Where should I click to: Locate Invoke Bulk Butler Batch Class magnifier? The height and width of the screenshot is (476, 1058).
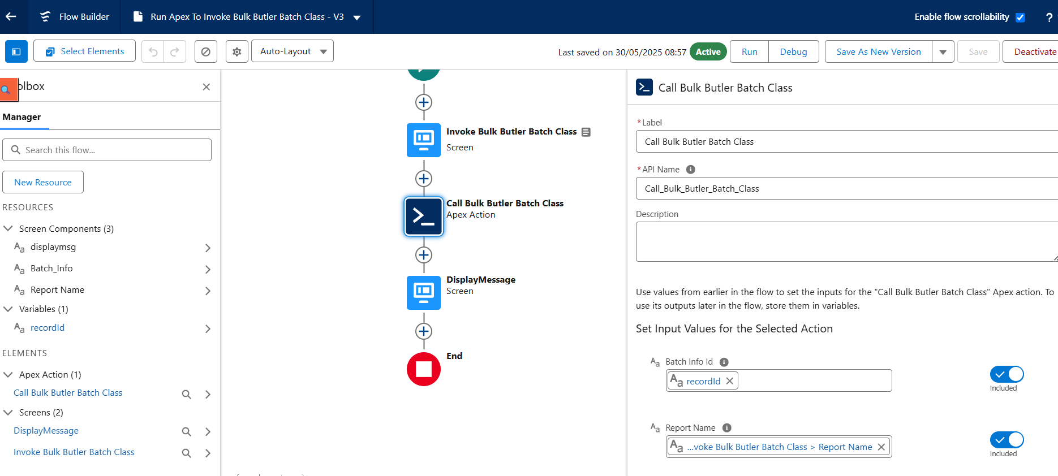tap(186, 453)
